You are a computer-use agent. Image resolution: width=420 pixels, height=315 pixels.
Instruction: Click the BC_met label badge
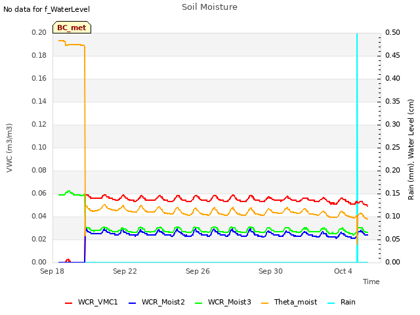click(x=72, y=28)
